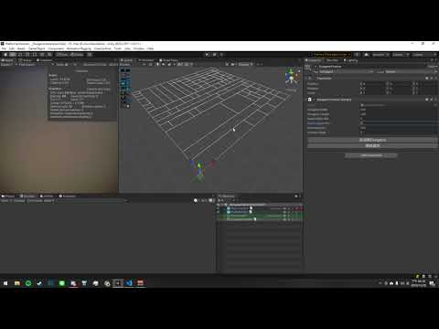The width and height of the screenshot is (439, 329).
Task: Toggle Pivot/Center handle position button
Action: click(62, 55)
